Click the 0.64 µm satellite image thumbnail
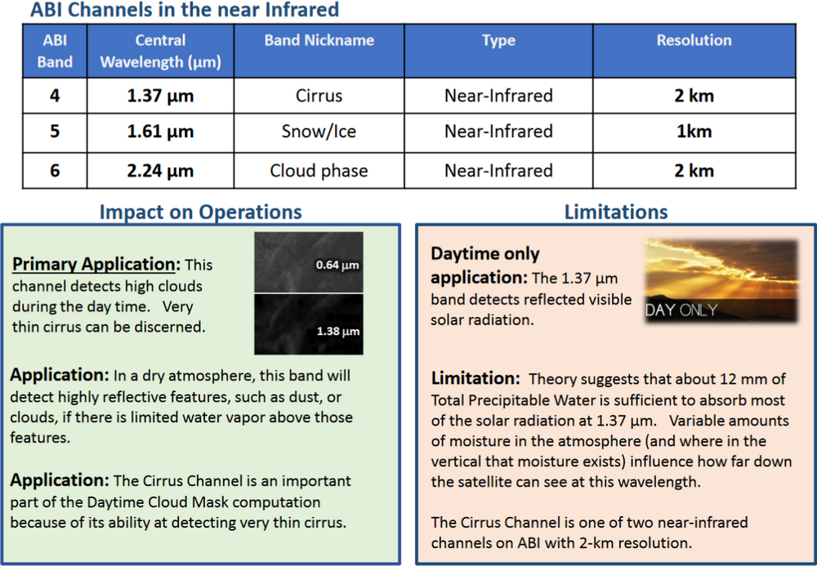The width and height of the screenshot is (817, 566). [x=308, y=262]
